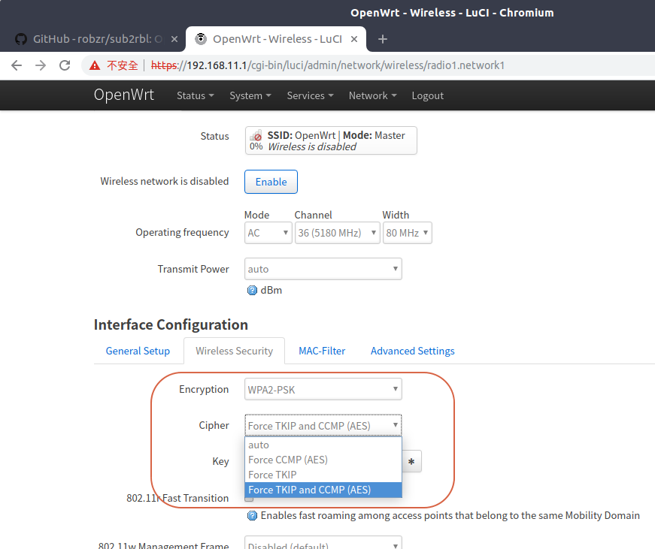Reload the page with the refresh icon

pyautogui.click(x=65, y=65)
